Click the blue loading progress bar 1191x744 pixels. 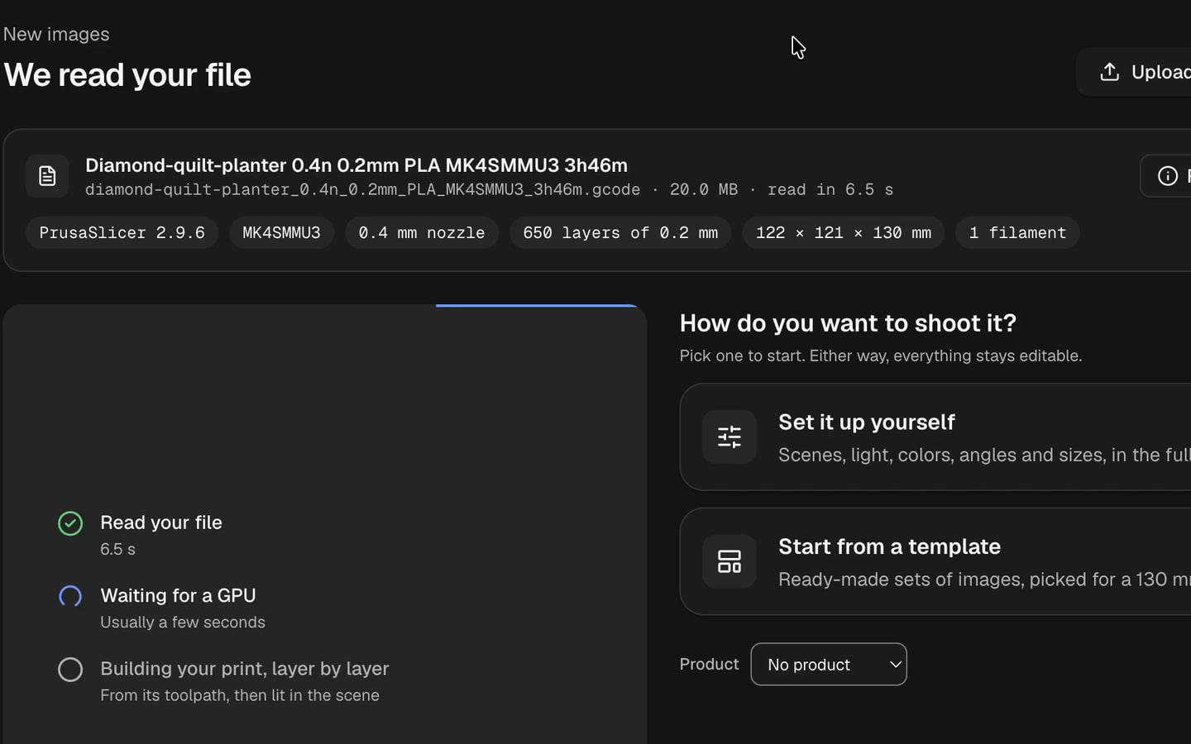[538, 306]
